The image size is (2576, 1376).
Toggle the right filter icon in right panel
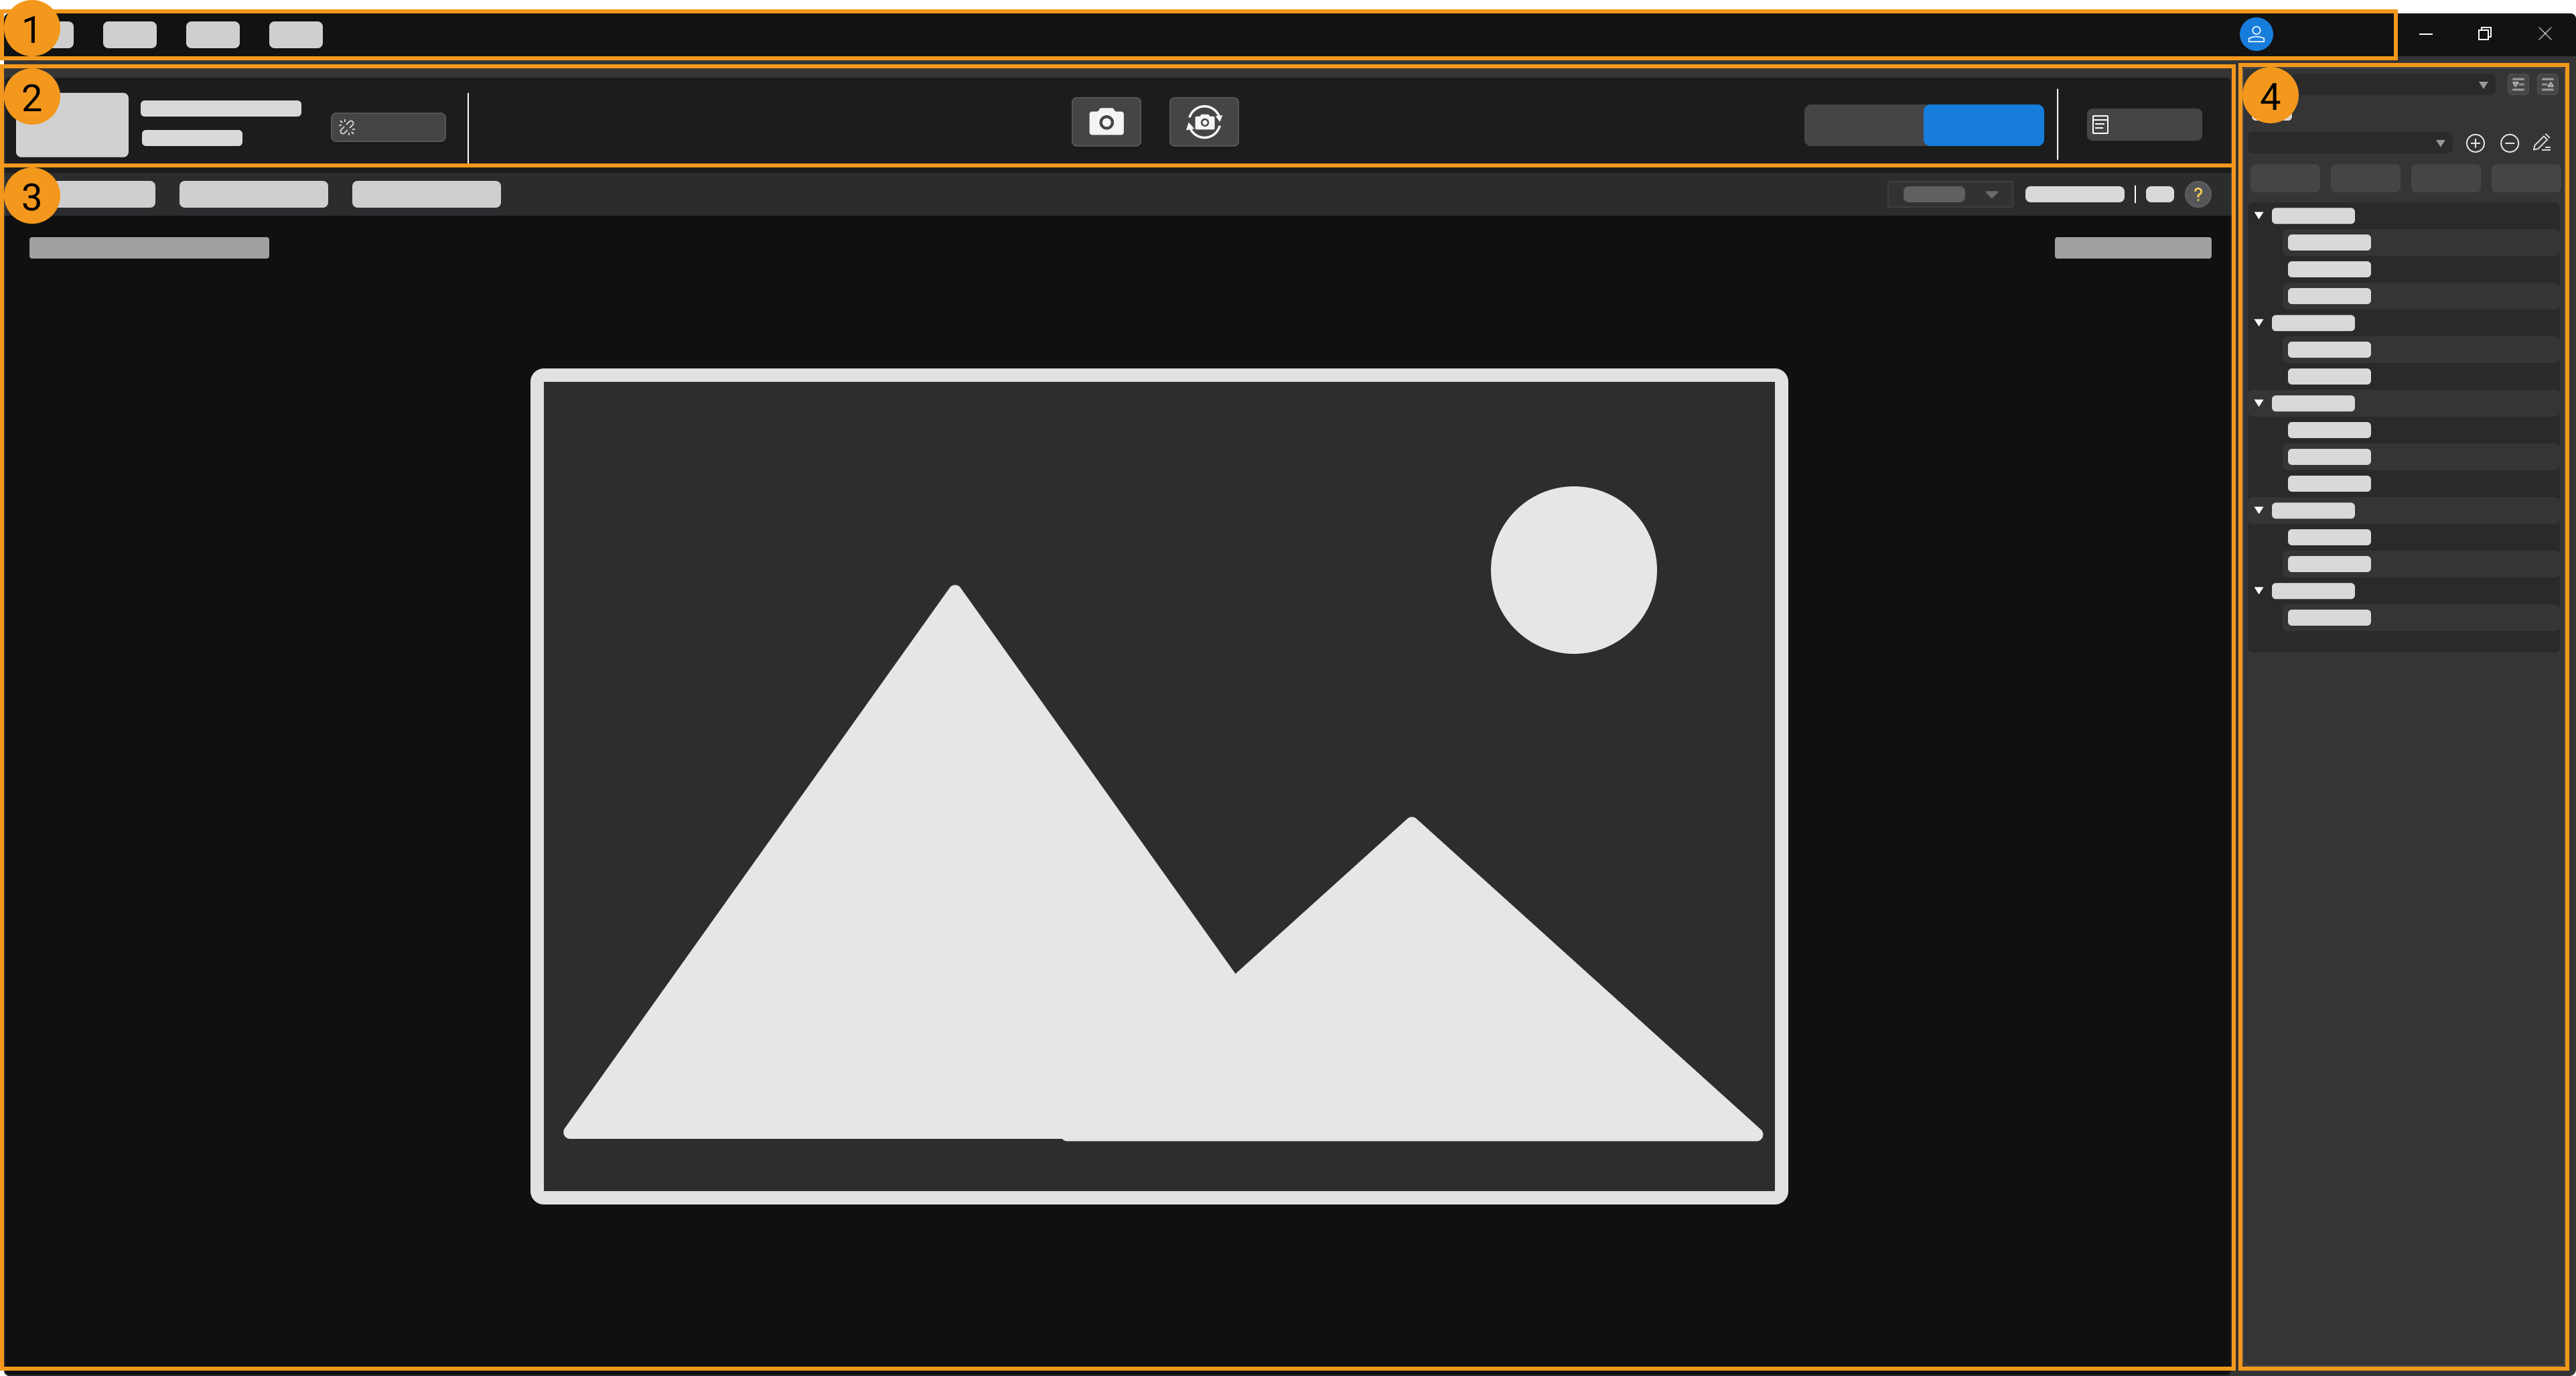point(2549,85)
